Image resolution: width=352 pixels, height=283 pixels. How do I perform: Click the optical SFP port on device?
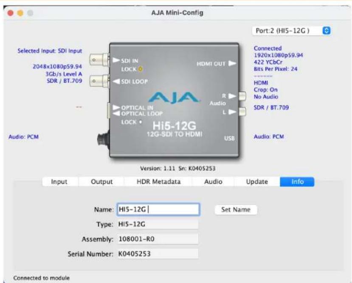pos(108,110)
